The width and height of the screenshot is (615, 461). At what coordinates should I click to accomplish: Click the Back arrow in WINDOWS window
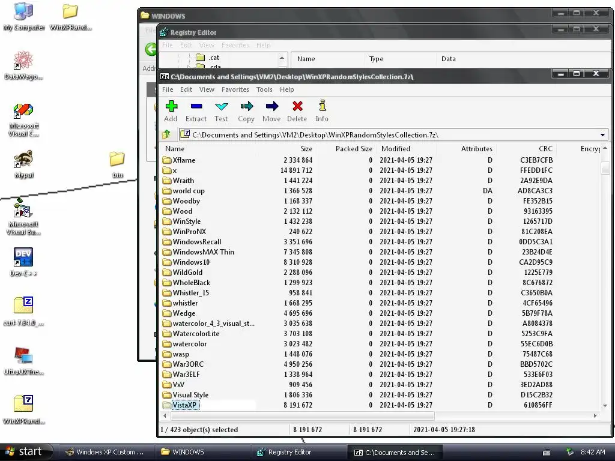point(151,49)
